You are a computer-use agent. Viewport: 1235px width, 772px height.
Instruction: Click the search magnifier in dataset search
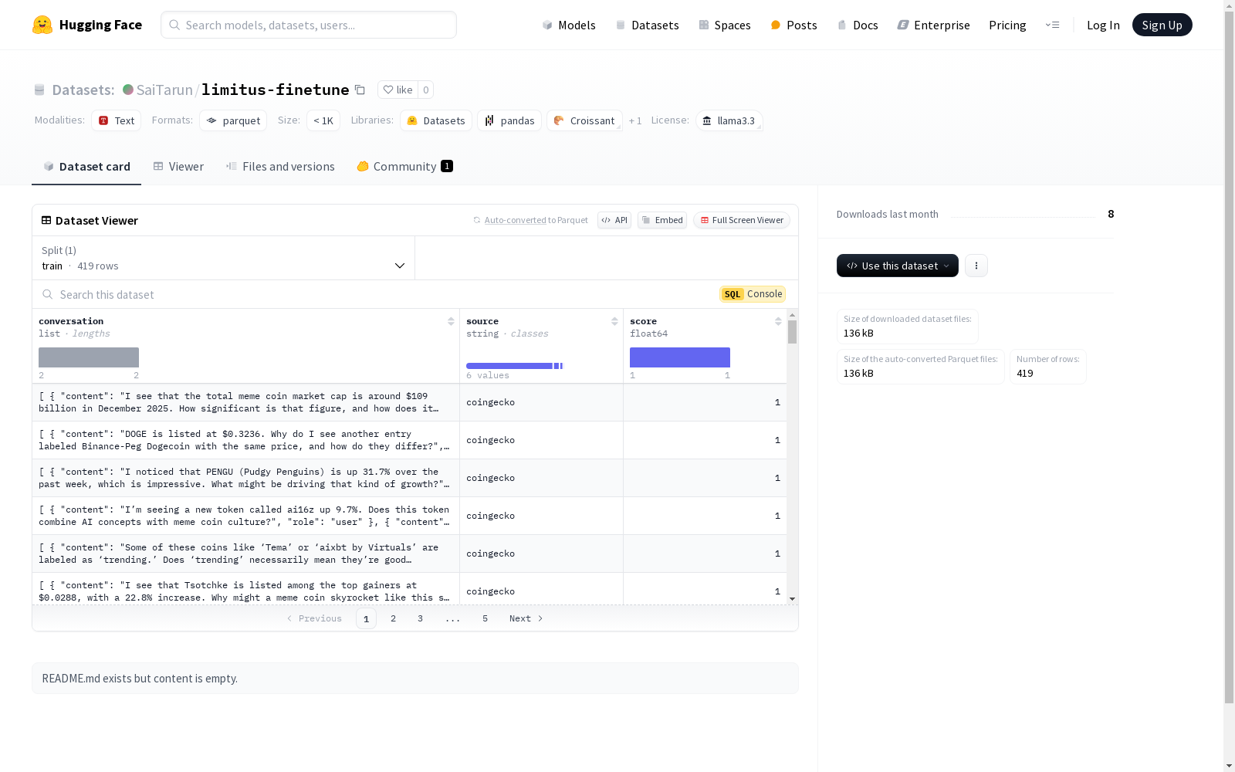[x=48, y=294]
